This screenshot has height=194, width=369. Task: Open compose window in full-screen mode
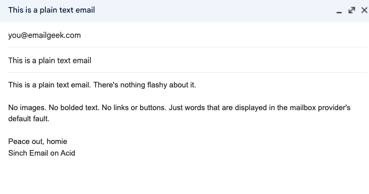click(x=352, y=10)
